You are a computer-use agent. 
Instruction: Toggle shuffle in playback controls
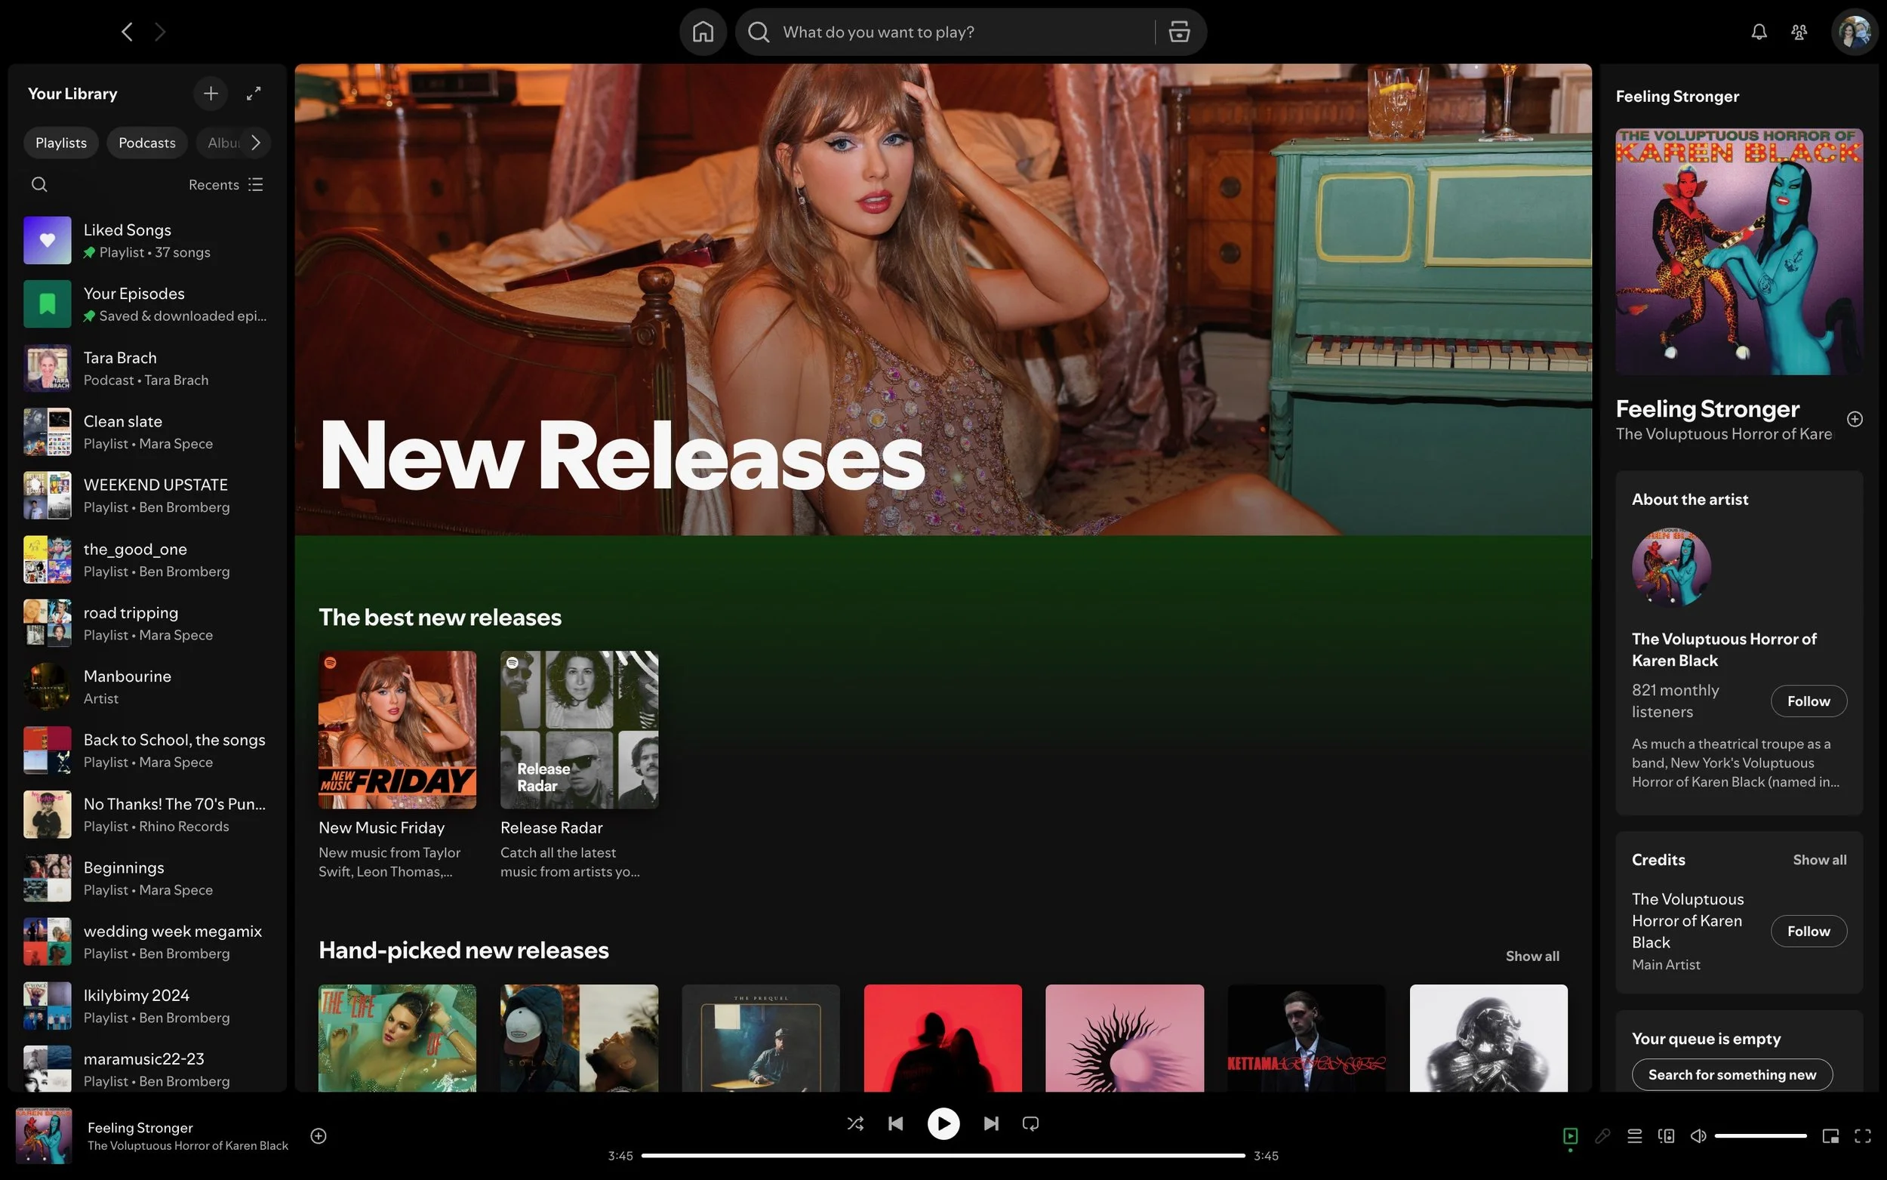855,1124
